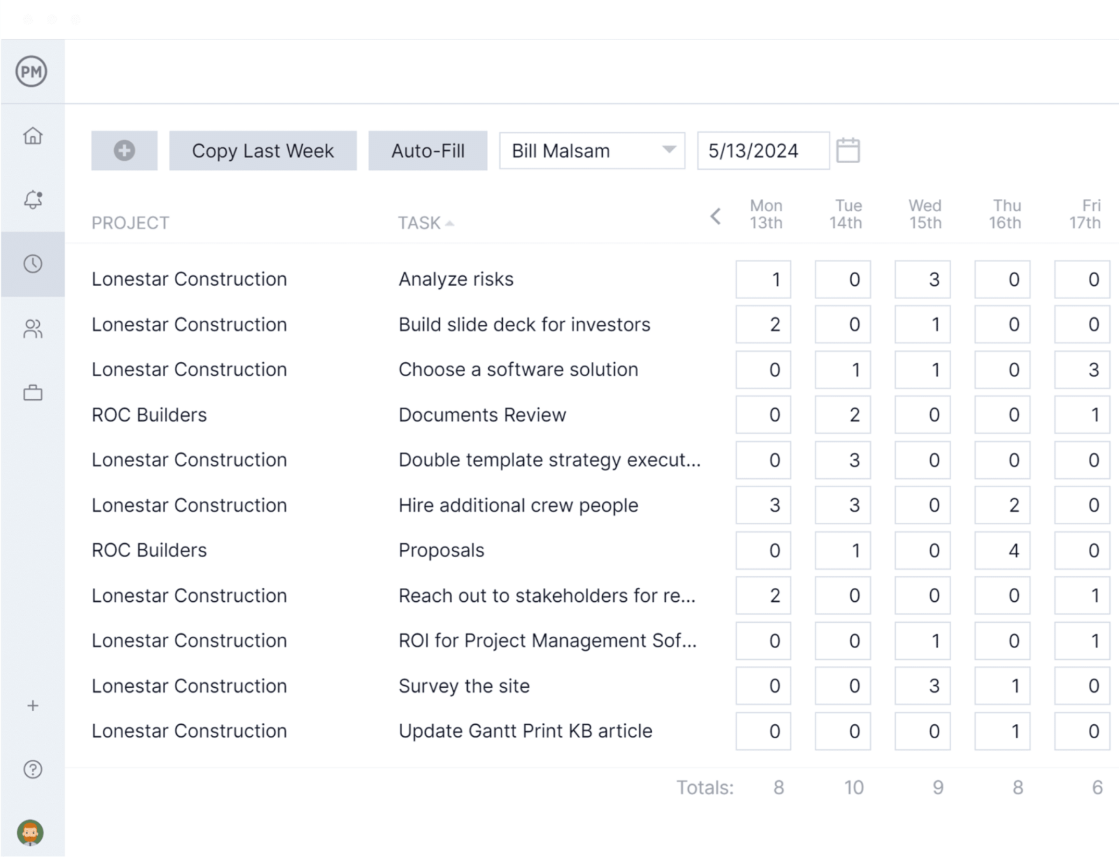This screenshot has width=1119, height=857.
Task: Open the portfolio briefcase icon
Action: pos(32,392)
